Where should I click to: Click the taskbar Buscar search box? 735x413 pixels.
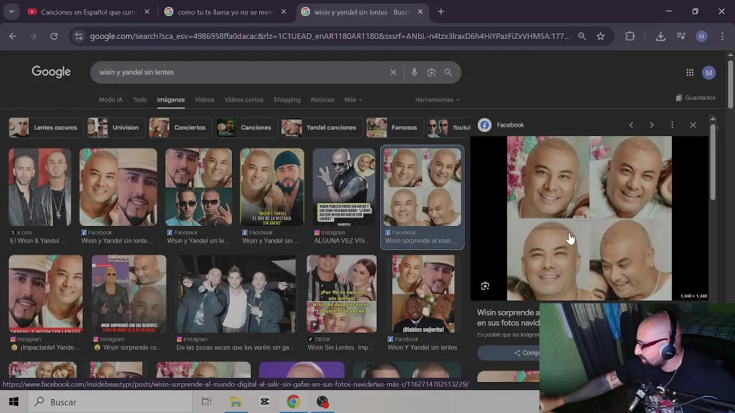pos(109,402)
